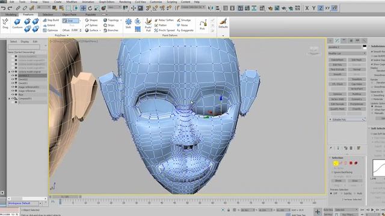Toggle Ignore Backfacing checkbox
This screenshot has height=216, width=385.
332,172
